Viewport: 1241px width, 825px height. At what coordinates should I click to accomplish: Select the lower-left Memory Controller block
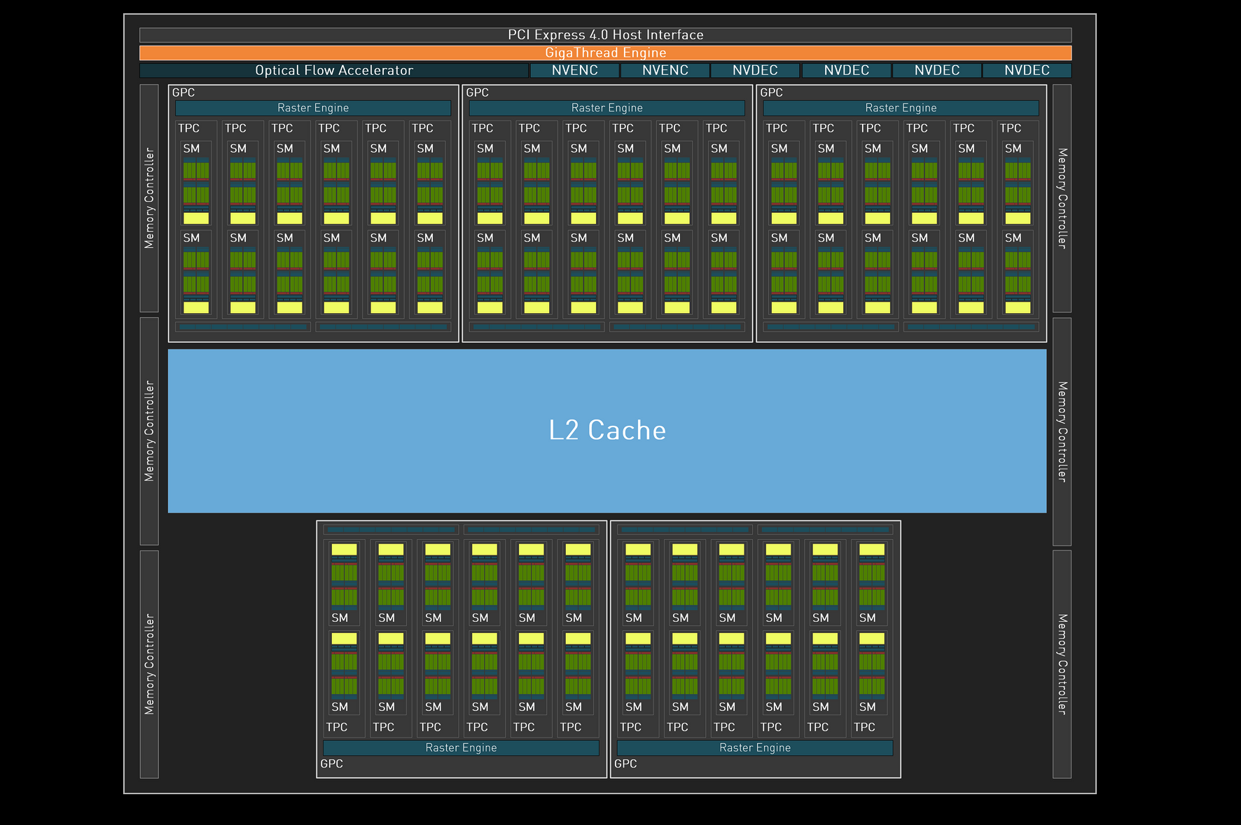[x=149, y=664]
